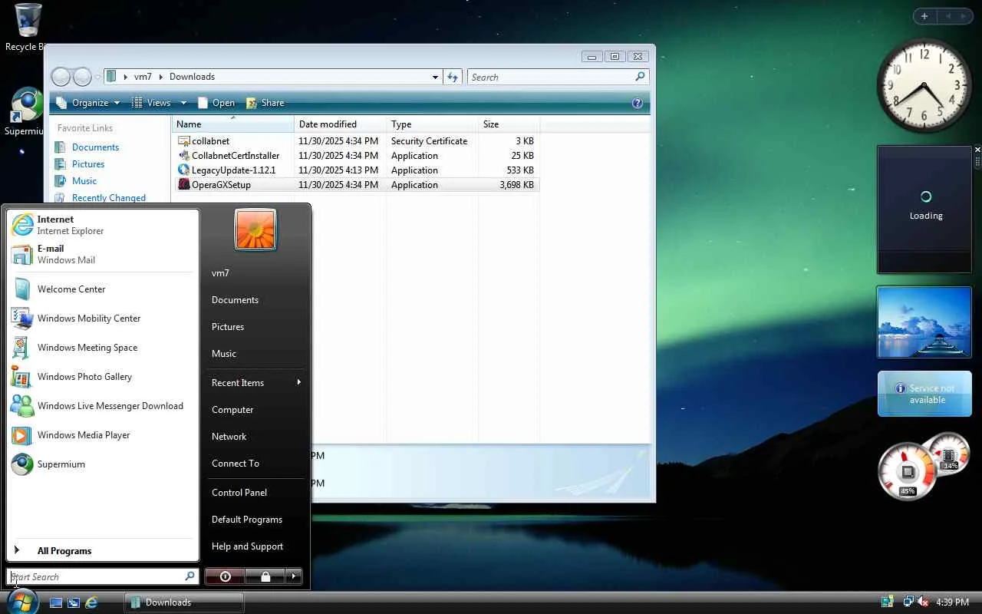Open Music in Favorite Links
This screenshot has width=982, height=614.
pyautogui.click(x=84, y=181)
